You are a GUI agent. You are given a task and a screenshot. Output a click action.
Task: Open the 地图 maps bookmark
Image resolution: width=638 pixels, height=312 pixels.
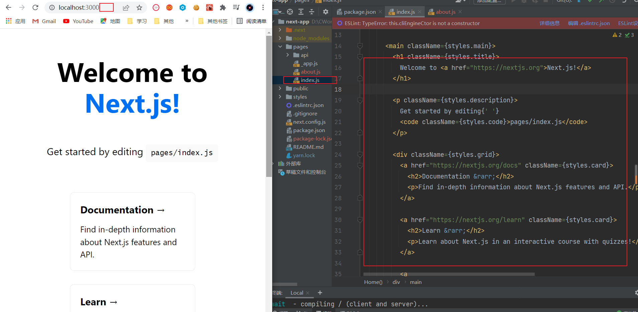pos(110,21)
